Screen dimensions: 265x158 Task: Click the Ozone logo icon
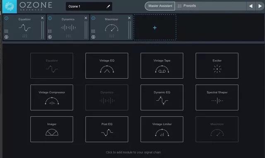point(10,7)
